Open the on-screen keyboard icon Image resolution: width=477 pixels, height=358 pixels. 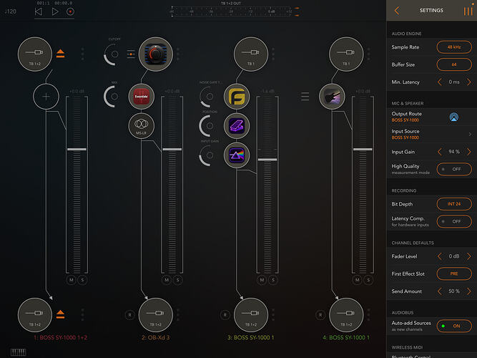[19, 352]
